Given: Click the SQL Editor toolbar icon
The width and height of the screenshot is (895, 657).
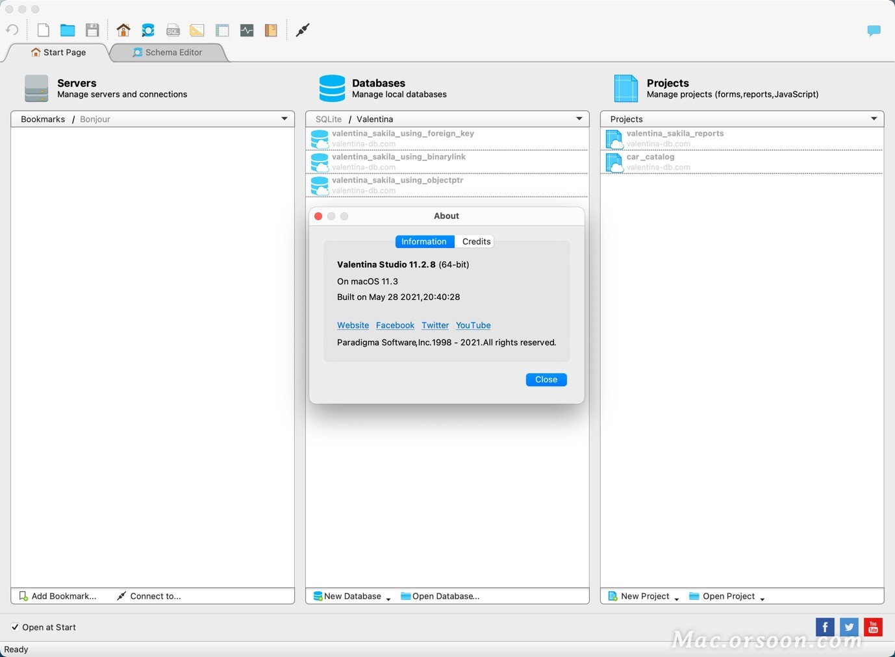Looking at the screenshot, I should pos(173,30).
